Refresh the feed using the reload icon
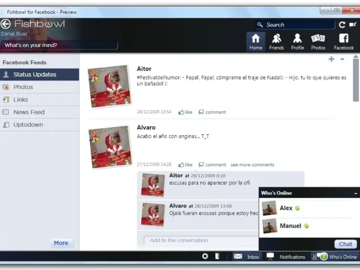Screen dimensions: 360x270 (x=342, y=25)
